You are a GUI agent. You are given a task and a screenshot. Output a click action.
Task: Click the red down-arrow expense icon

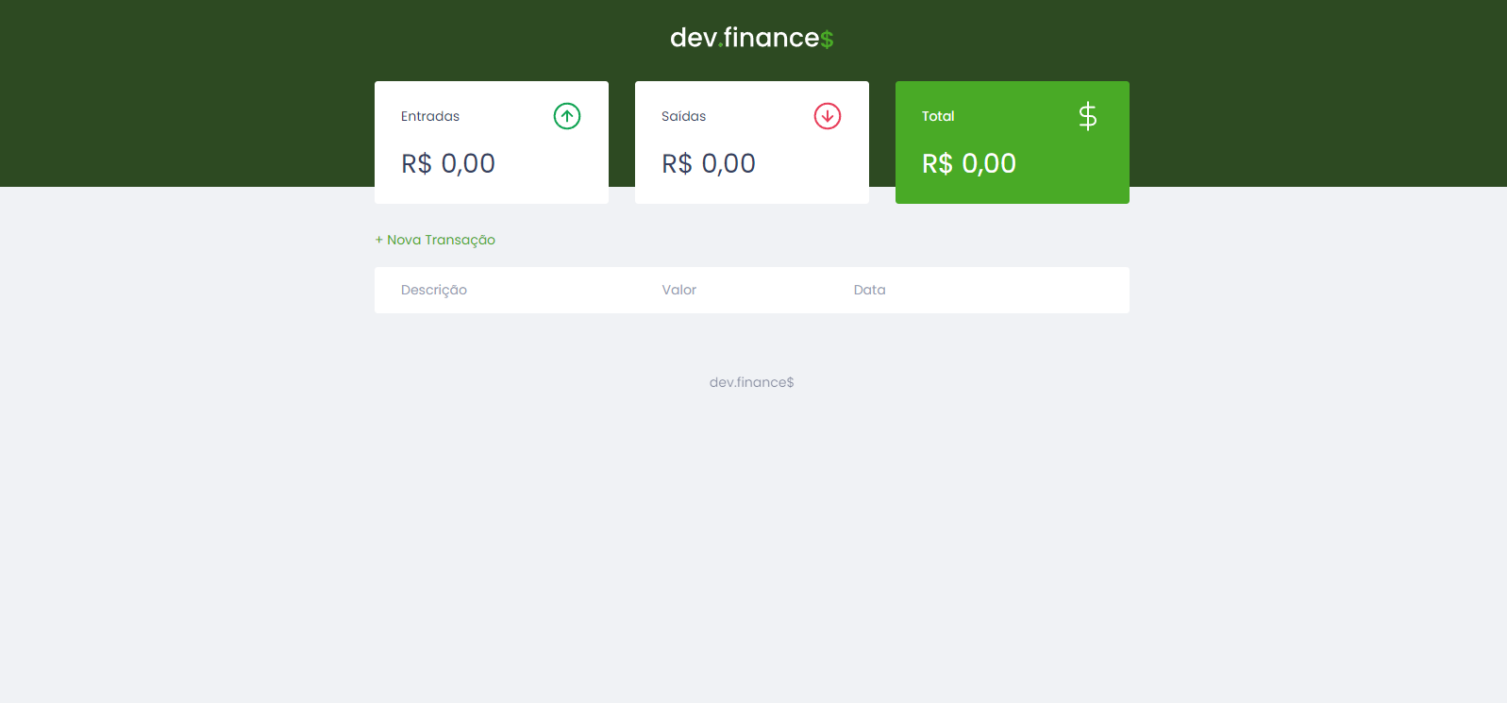[x=828, y=116]
